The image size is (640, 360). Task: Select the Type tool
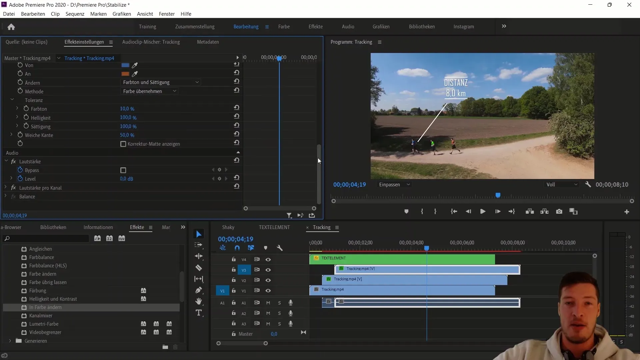199,313
